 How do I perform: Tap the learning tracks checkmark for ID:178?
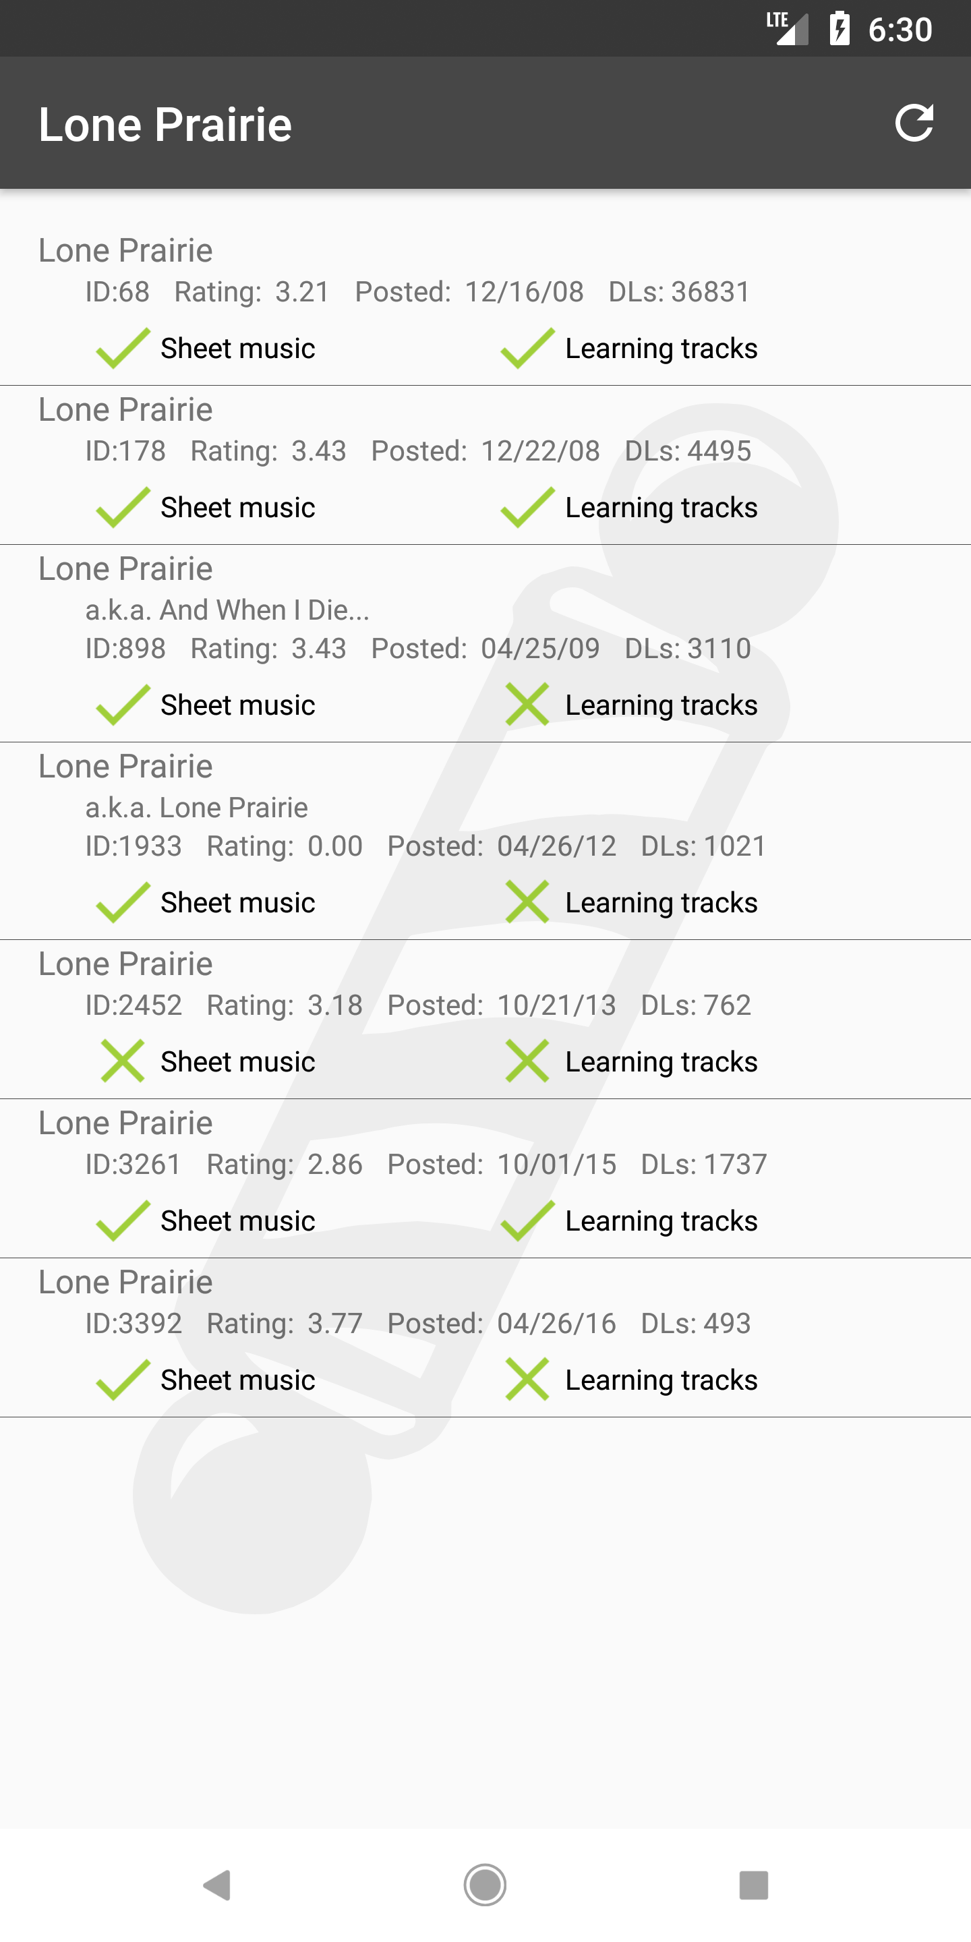[x=527, y=507]
